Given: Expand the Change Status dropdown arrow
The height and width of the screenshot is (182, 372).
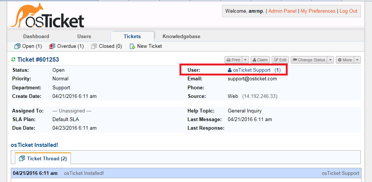Looking at the screenshot, I should pyautogui.click(x=331, y=60).
